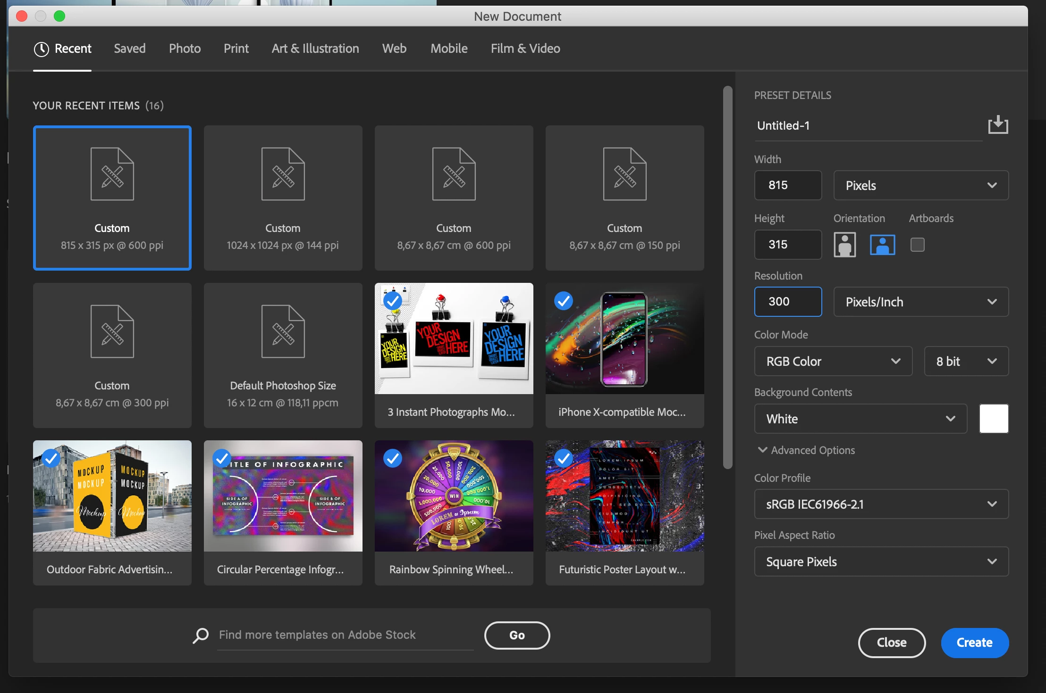This screenshot has width=1046, height=693.
Task: Toggle checkmark on iPhone X-compatible mockup
Action: [564, 301]
